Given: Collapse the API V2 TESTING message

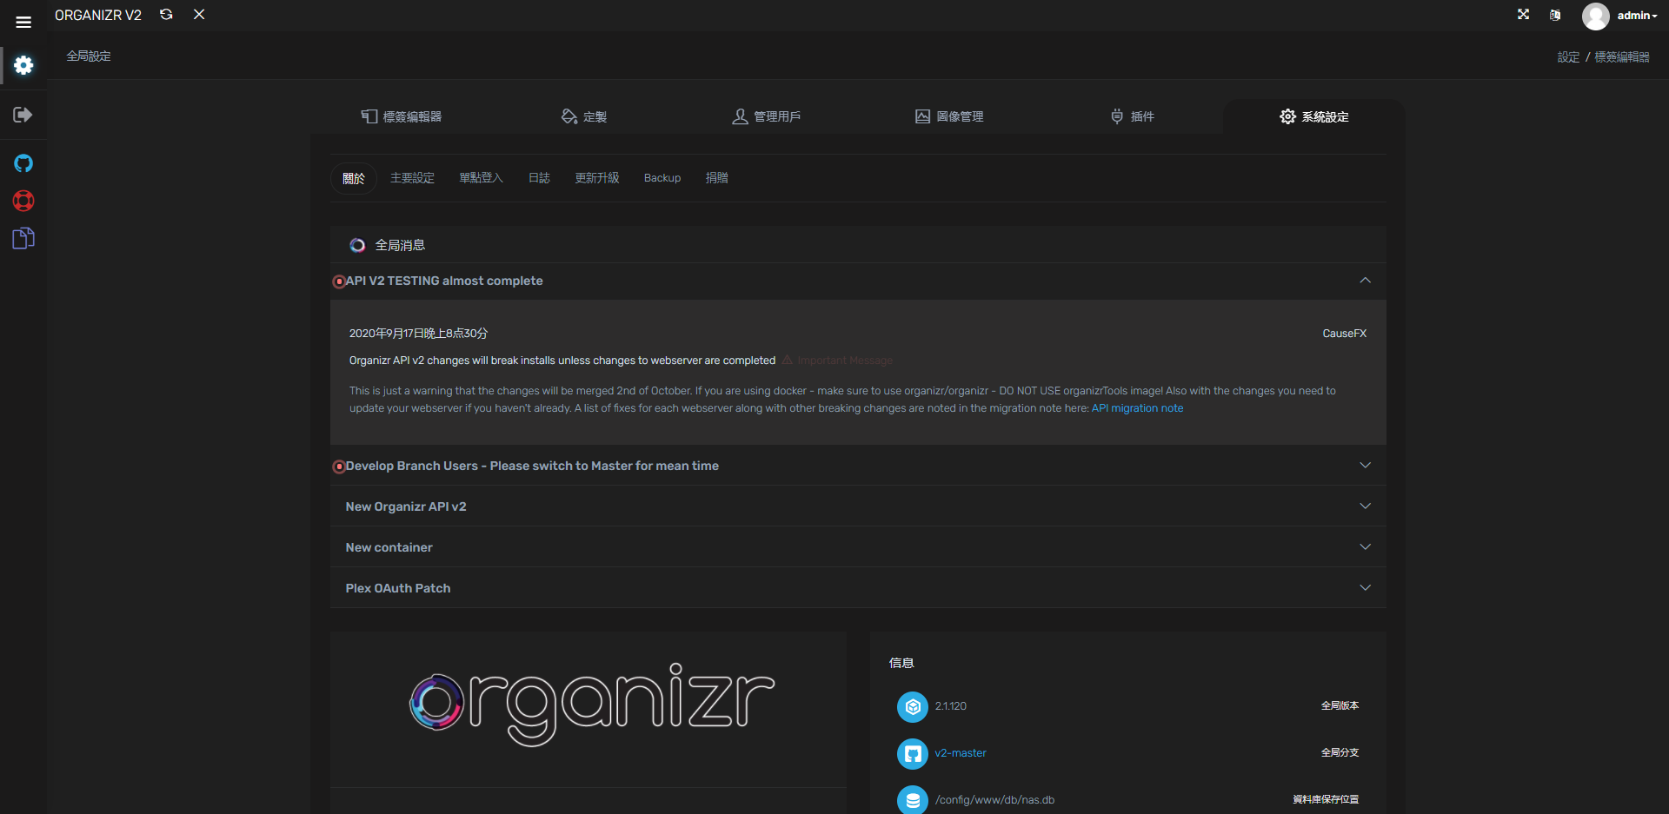Looking at the screenshot, I should coord(858,281).
